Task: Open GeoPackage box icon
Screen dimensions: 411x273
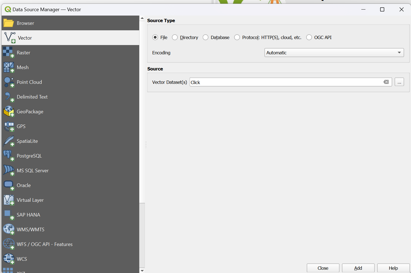Action: click(8, 111)
